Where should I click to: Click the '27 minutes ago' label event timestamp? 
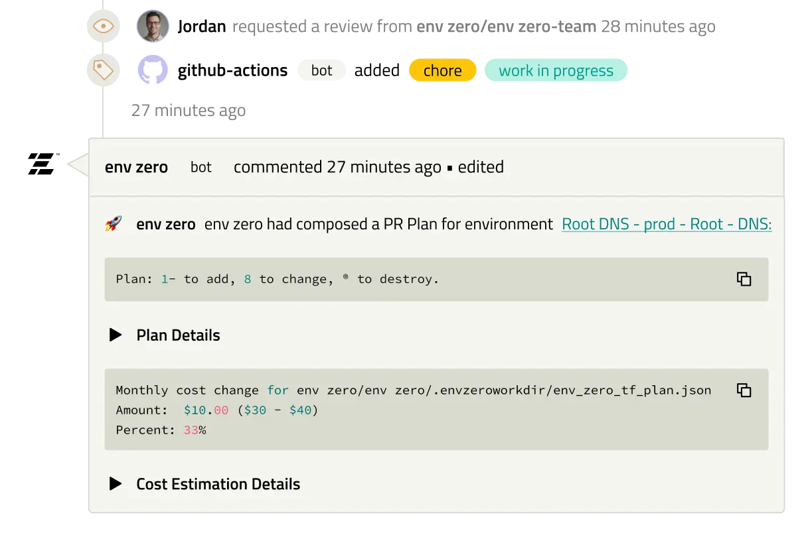pyautogui.click(x=189, y=110)
